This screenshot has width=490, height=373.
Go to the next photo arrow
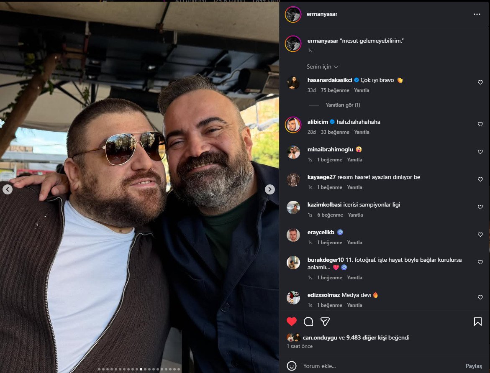(270, 189)
